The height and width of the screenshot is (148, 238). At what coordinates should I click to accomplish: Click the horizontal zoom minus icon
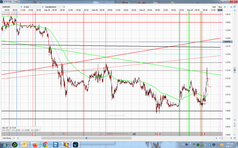tap(220, 138)
